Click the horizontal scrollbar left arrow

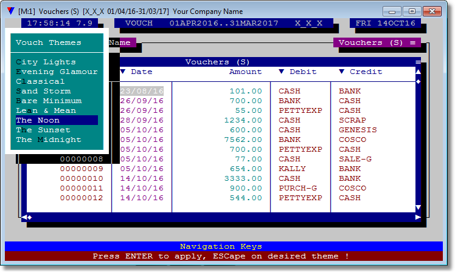coord(24,217)
